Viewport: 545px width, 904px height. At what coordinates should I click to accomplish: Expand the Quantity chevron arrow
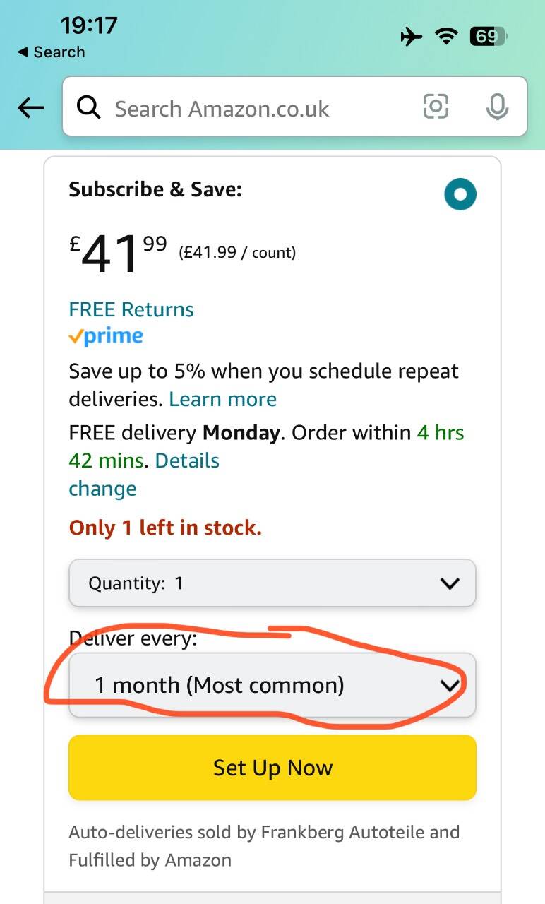point(450,583)
